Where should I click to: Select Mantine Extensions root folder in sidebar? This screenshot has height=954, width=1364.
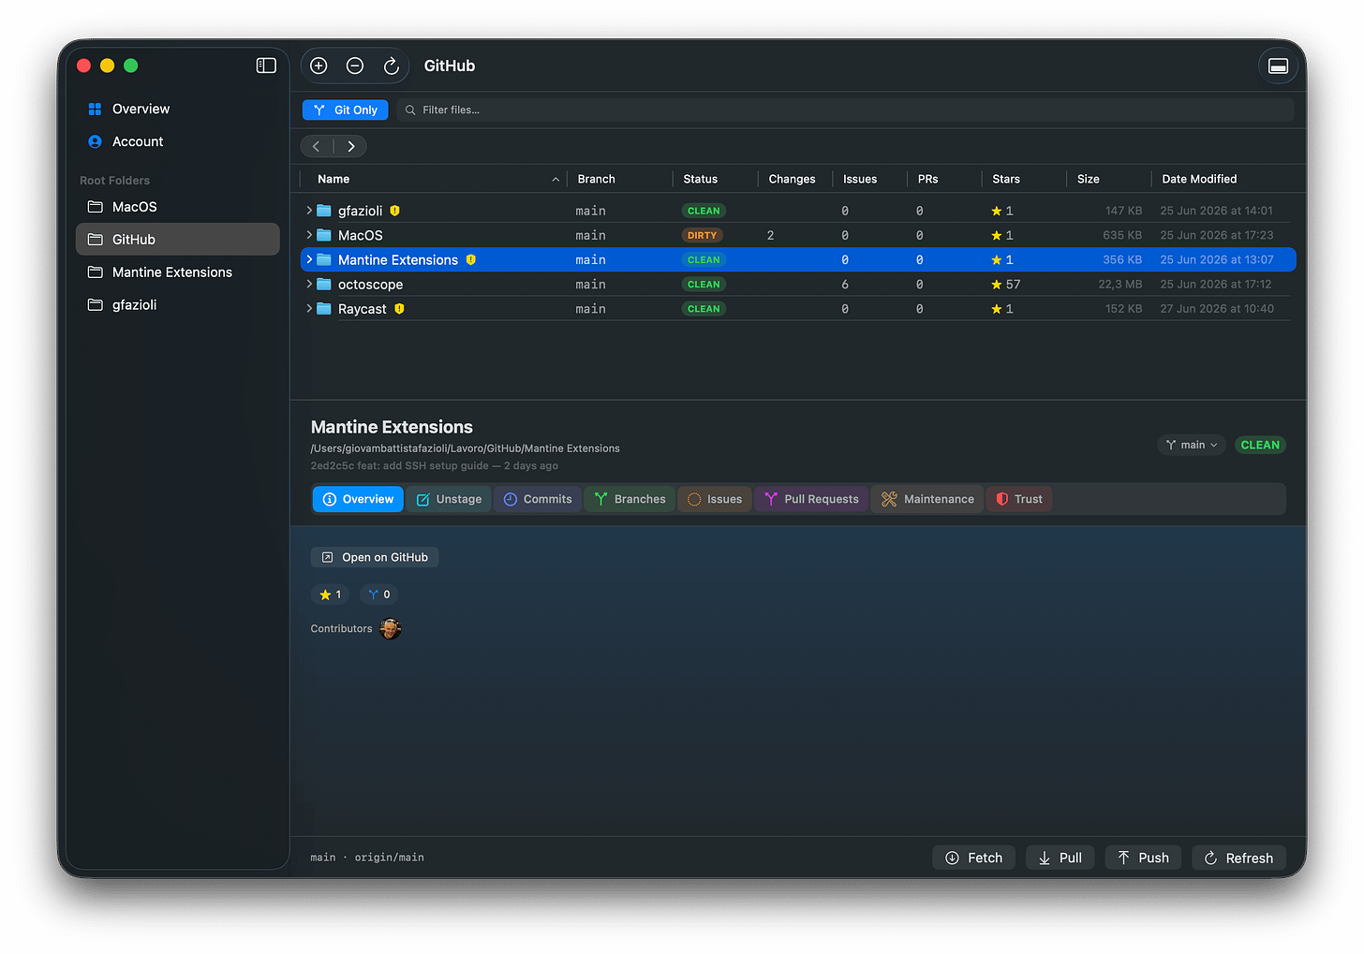[x=178, y=272]
